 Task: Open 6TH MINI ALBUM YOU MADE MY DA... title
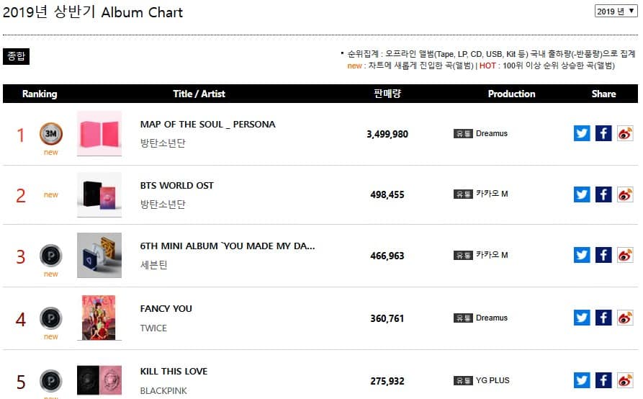click(x=227, y=246)
